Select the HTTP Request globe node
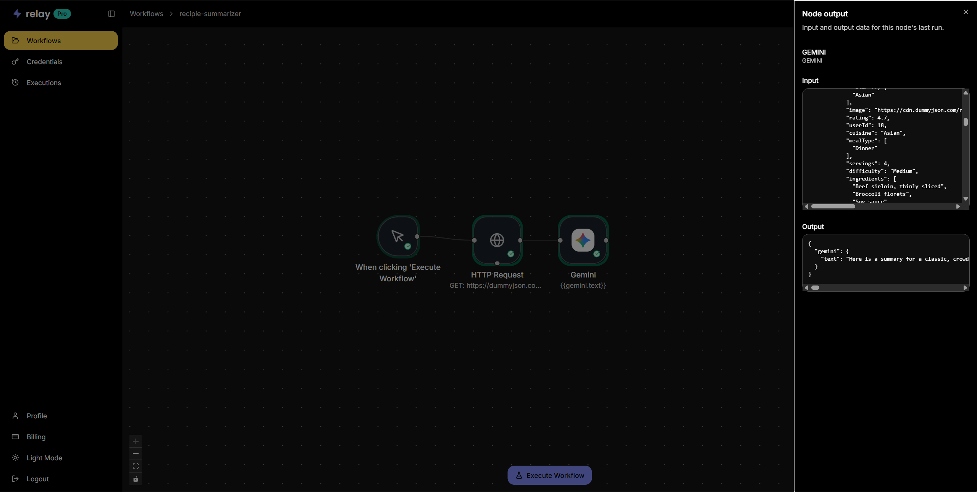 click(x=497, y=240)
